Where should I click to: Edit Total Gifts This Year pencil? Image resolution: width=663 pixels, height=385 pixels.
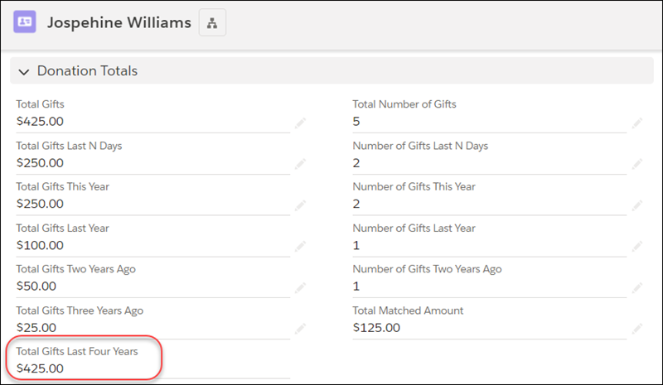click(300, 205)
